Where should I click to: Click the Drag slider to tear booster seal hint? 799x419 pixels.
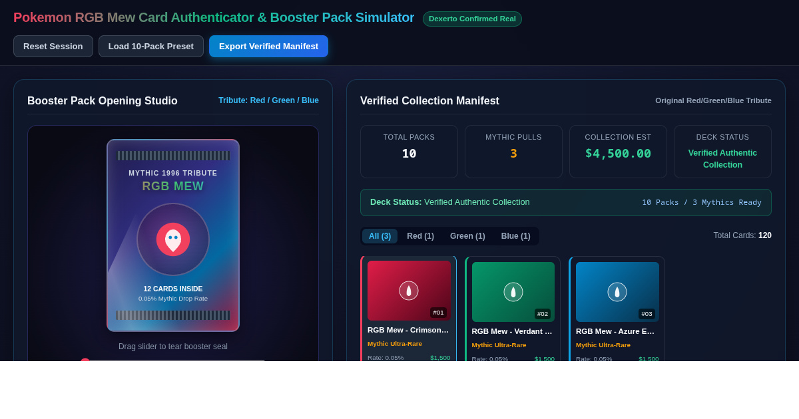[173, 347]
